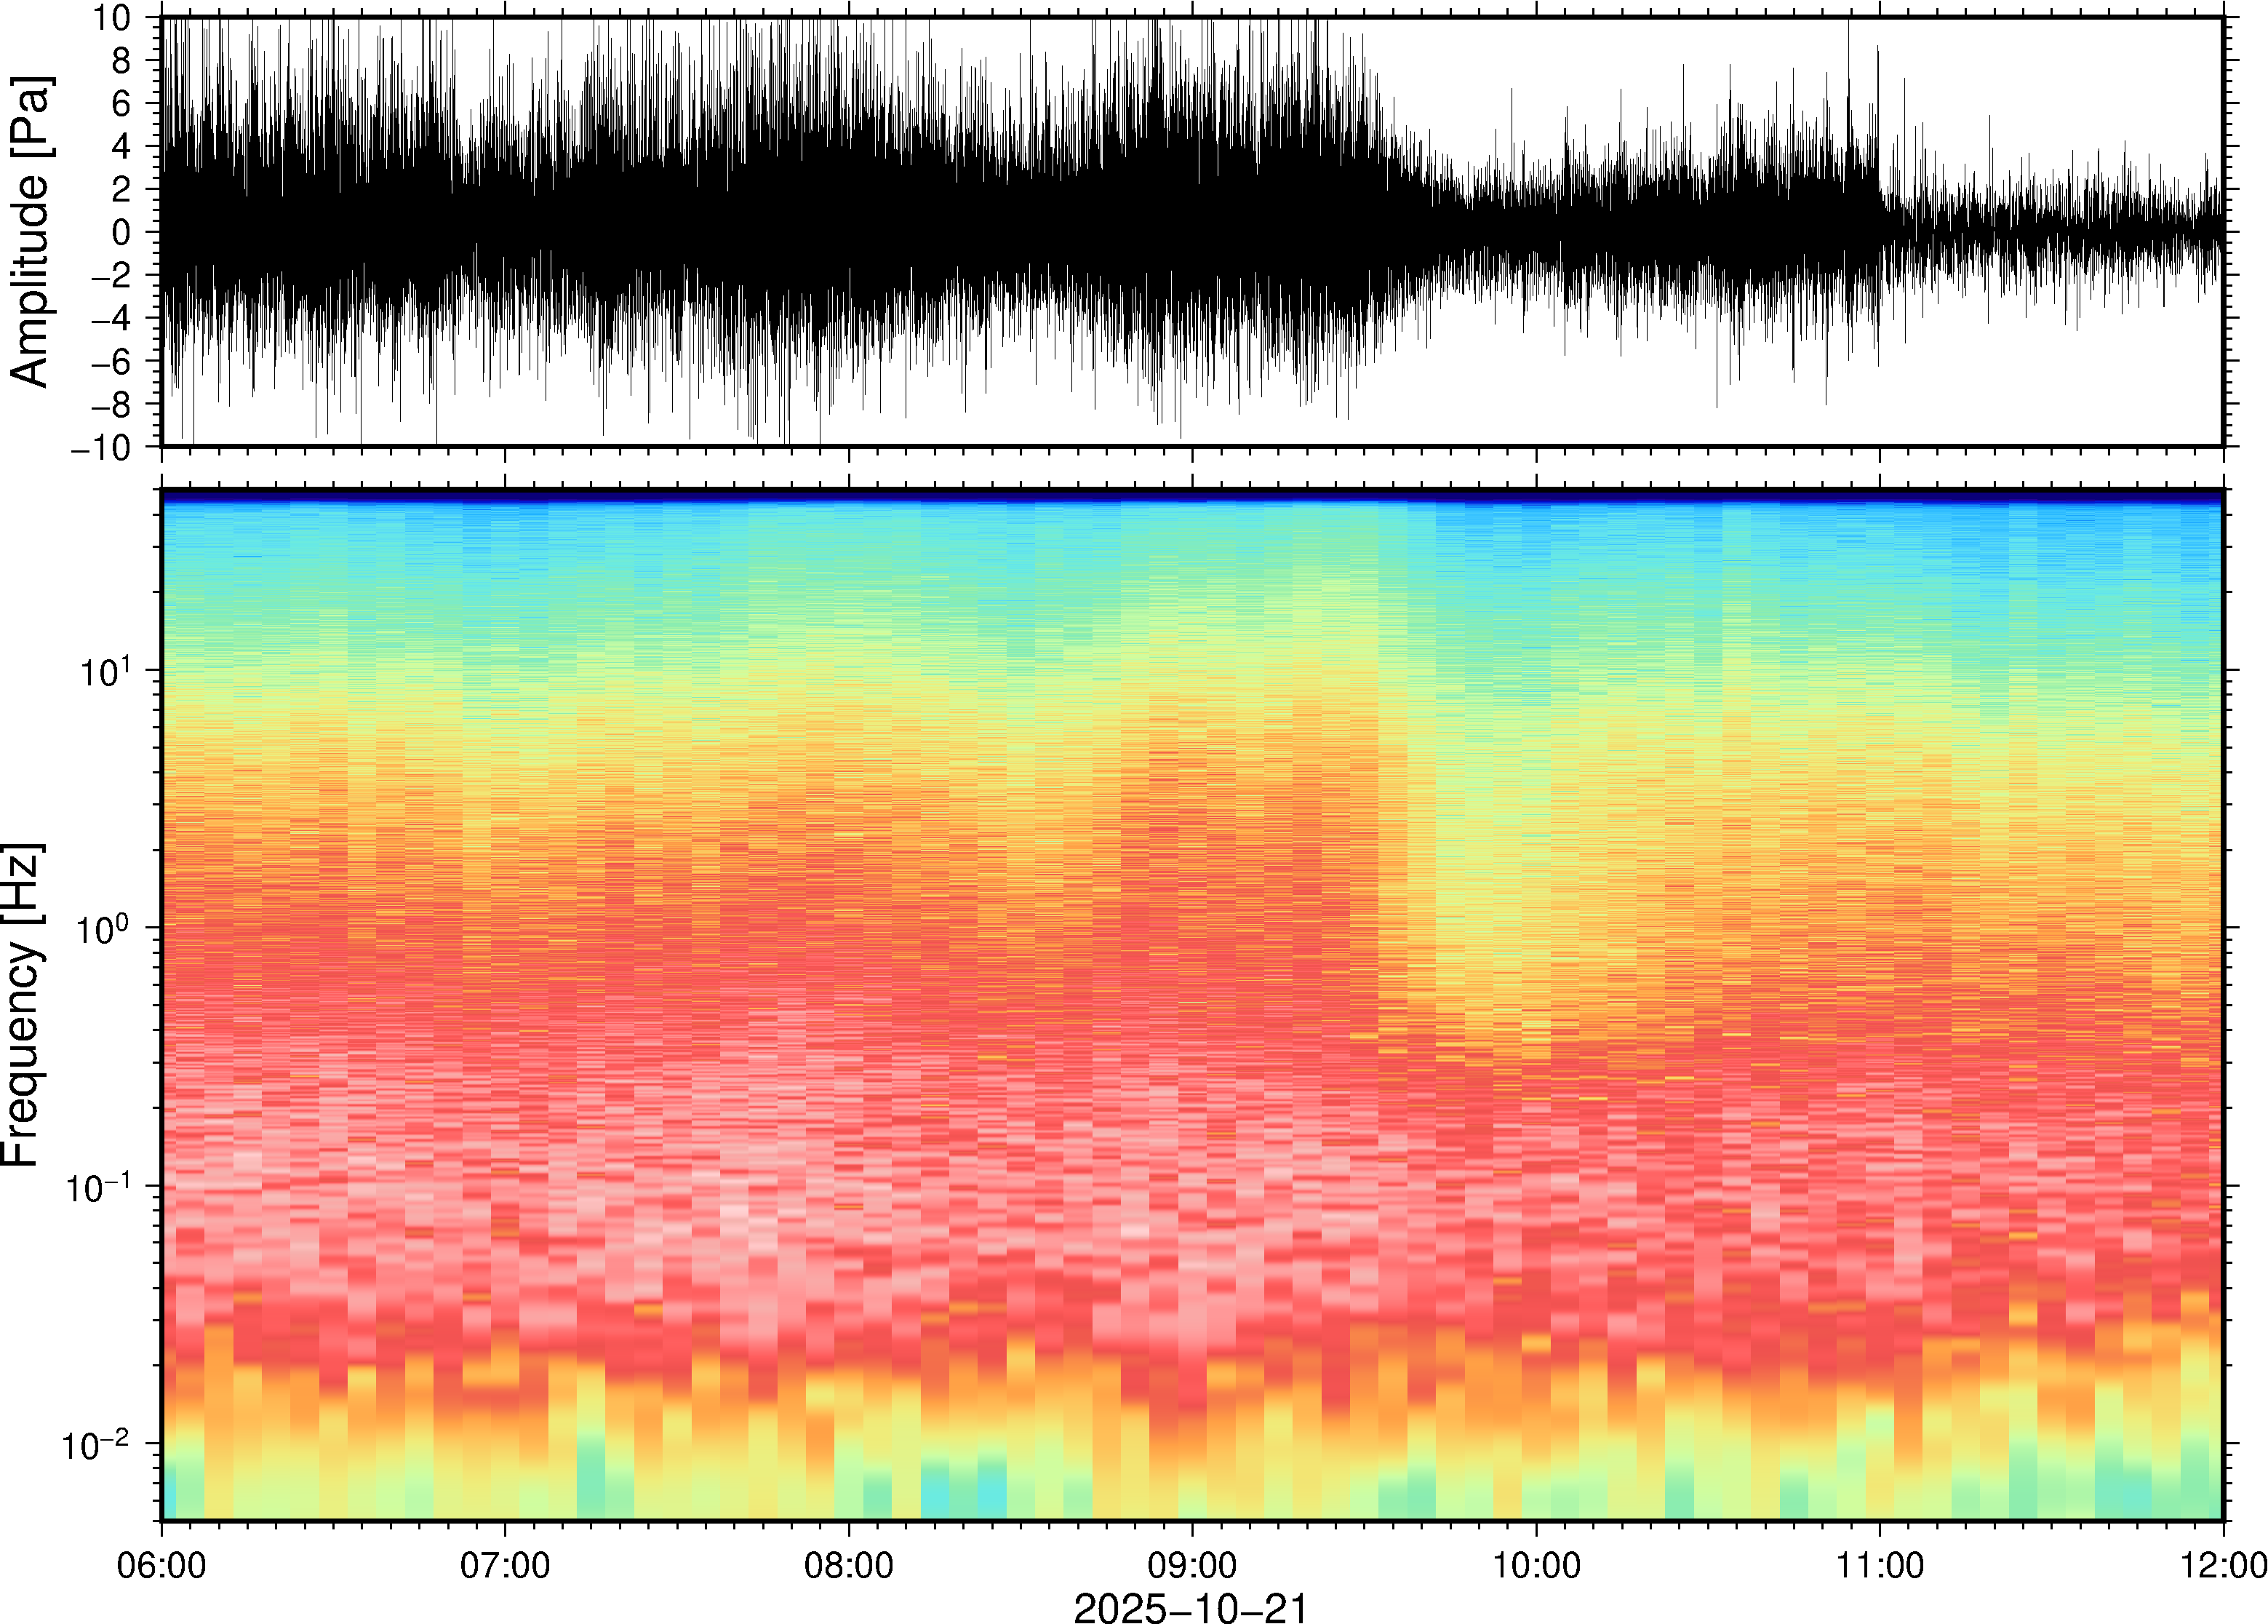
Task: Click the amplitude tick label 0
Action: (x=122, y=233)
